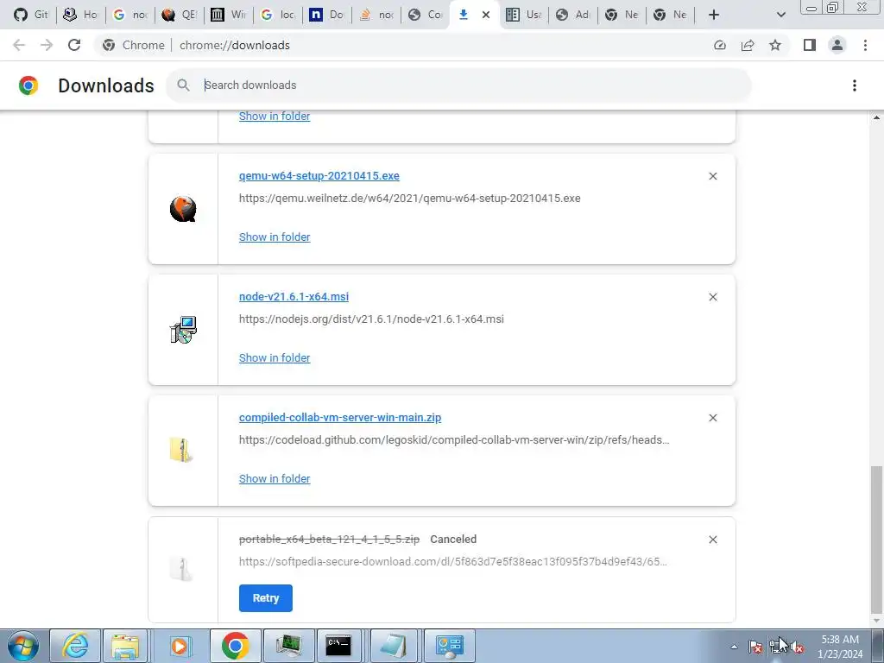Click the node msi installer icon
The image size is (884, 663).
point(183,330)
